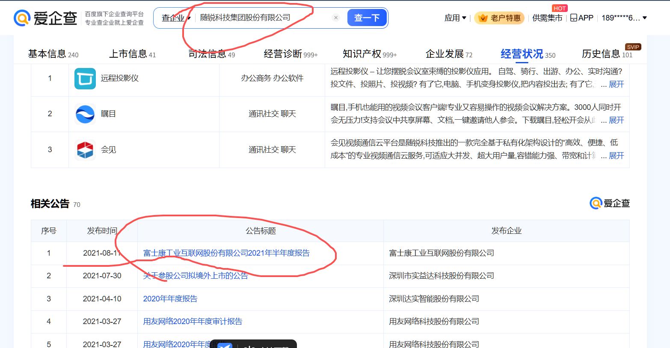The image size is (670, 348).
Task: Open the 历史信息 SVIP tab
Action: pos(607,54)
